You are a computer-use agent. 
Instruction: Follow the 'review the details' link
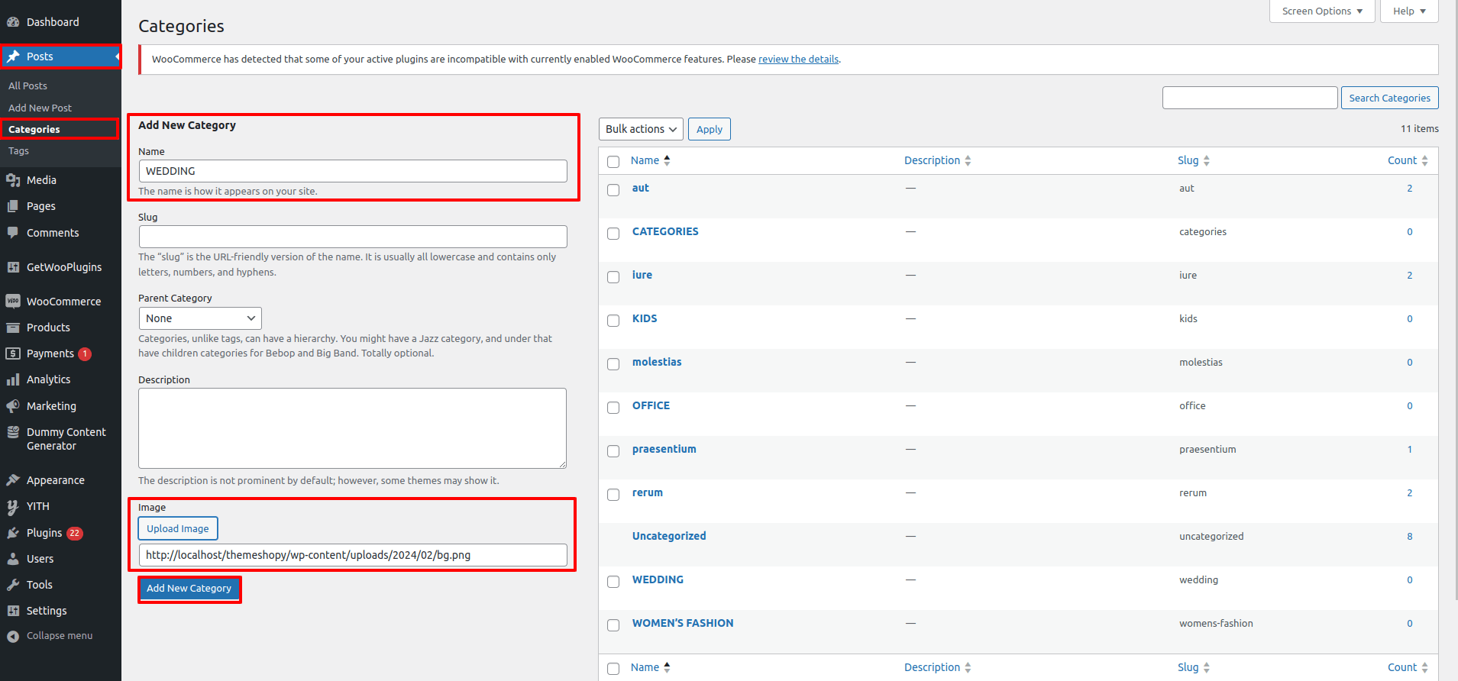[798, 60]
